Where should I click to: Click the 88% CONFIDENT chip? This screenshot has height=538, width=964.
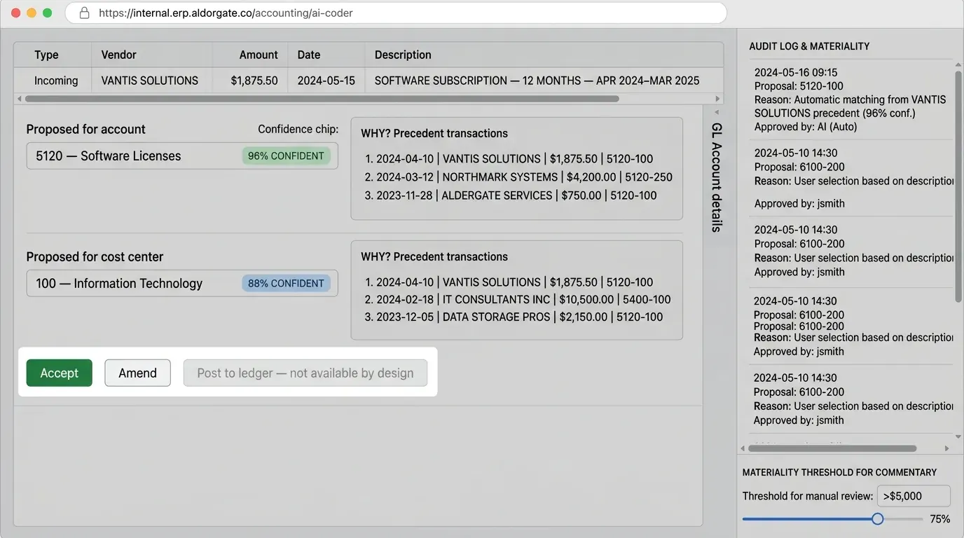(x=286, y=283)
